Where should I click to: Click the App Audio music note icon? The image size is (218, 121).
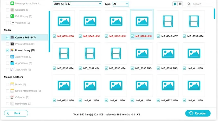[12, 69]
